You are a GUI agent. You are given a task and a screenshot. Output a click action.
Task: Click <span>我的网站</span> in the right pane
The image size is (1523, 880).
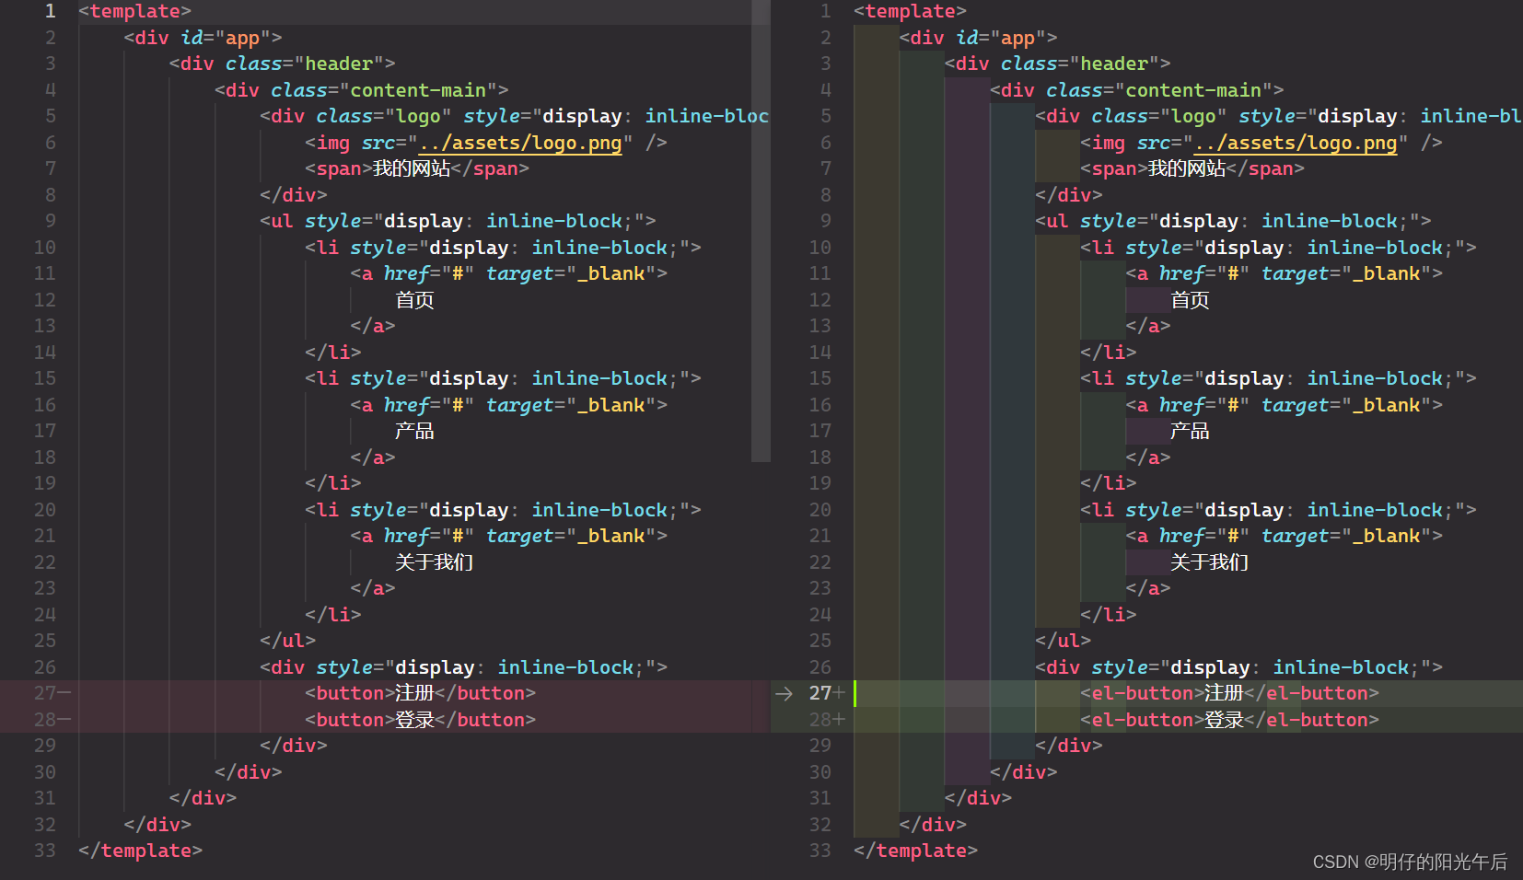[x=1192, y=168]
